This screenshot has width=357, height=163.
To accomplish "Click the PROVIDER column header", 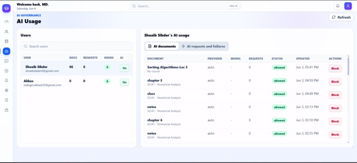I will click(215, 58).
